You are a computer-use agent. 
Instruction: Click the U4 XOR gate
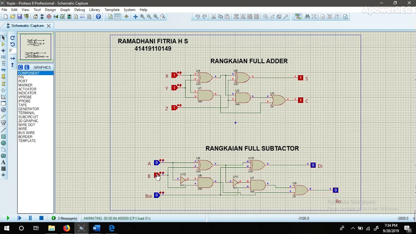click(x=204, y=78)
